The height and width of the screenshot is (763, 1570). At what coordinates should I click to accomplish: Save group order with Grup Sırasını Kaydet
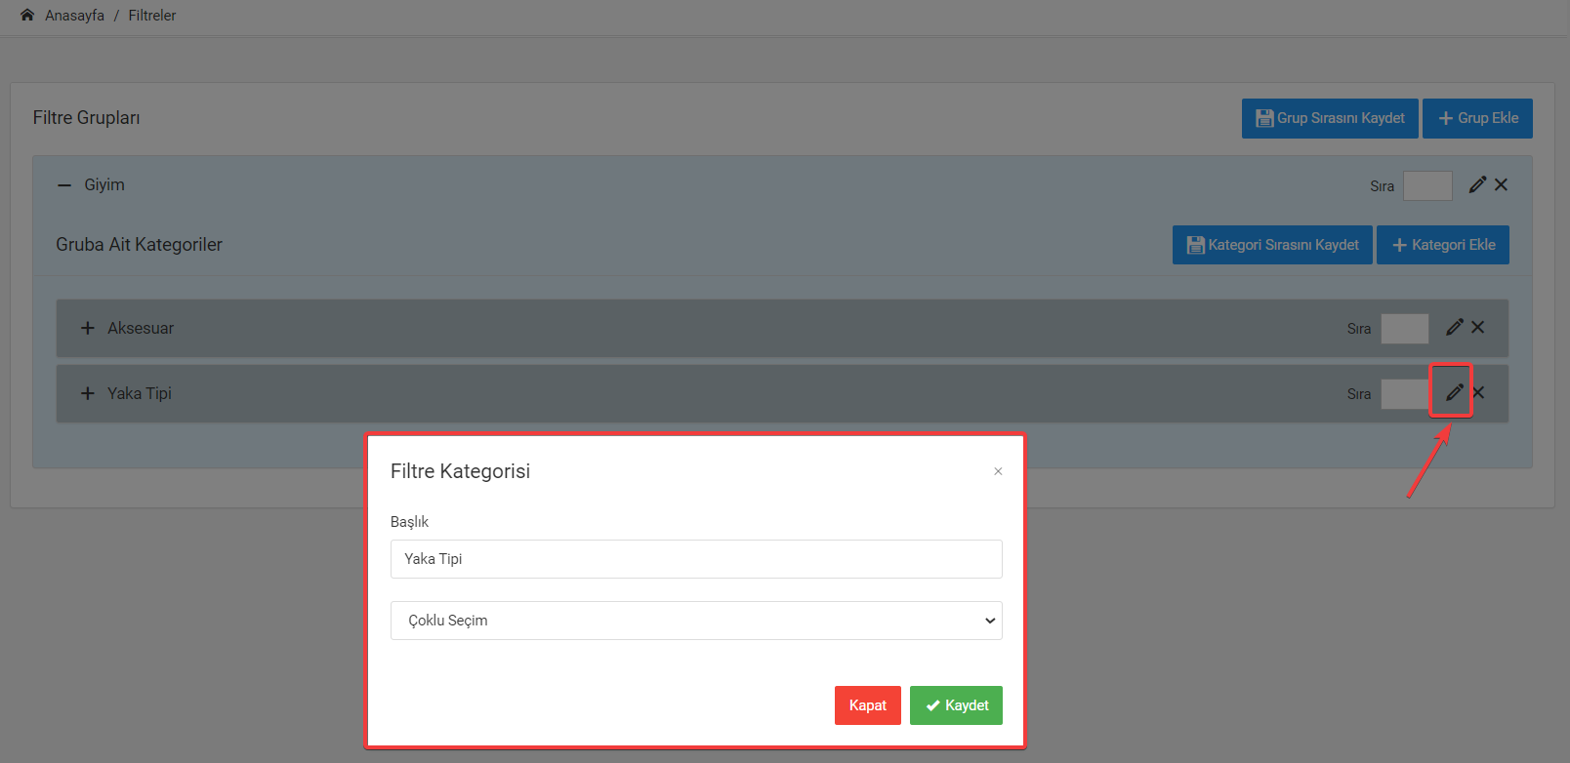pos(1330,118)
